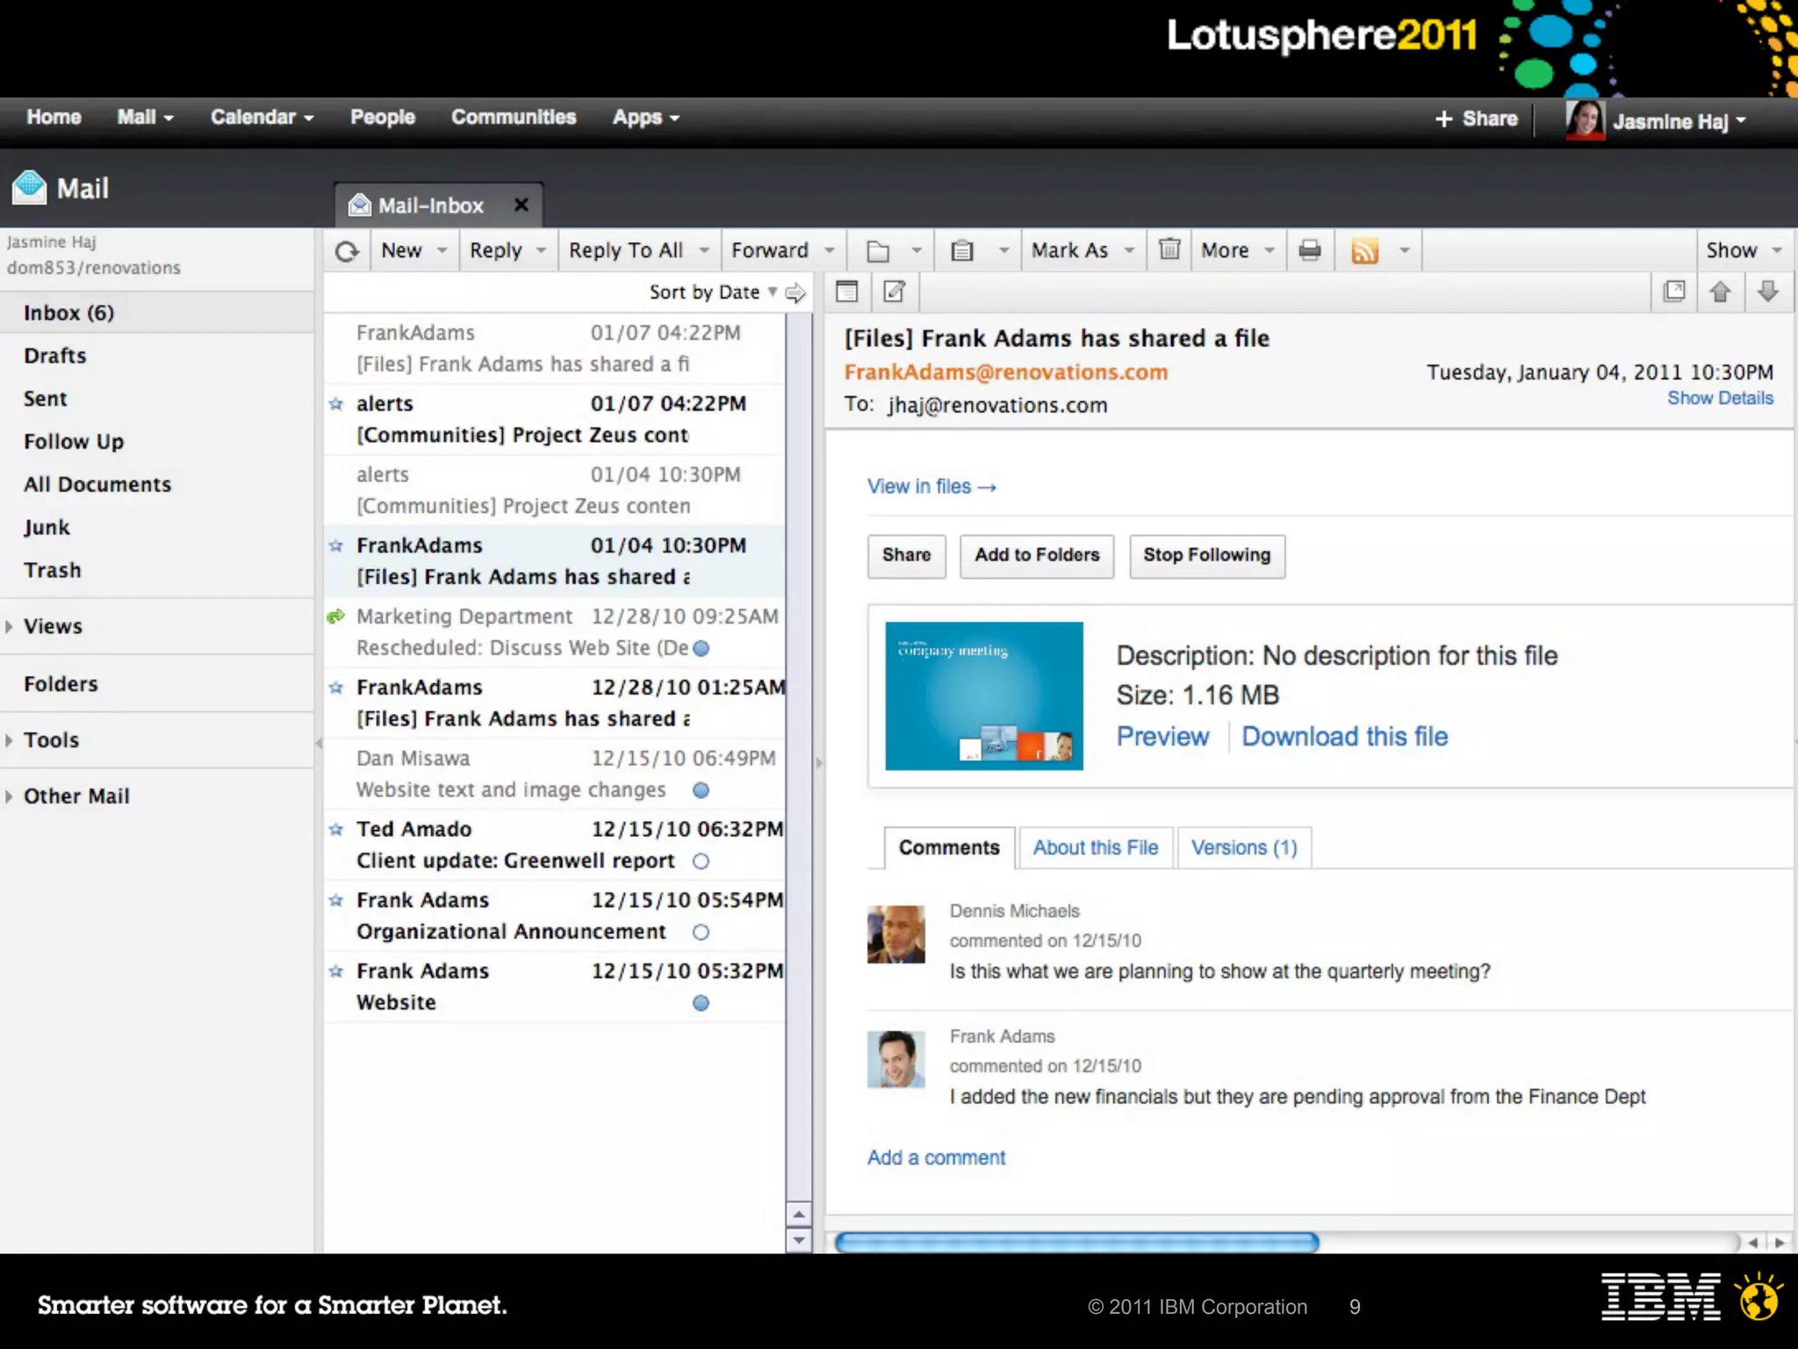Click Stop Following button
Image resolution: width=1798 pixels, height=1349 pixels.
pyautogui.click(x=1207, y=556)
